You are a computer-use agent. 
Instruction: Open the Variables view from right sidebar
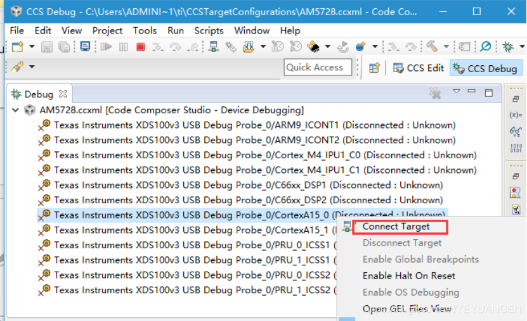515,115
